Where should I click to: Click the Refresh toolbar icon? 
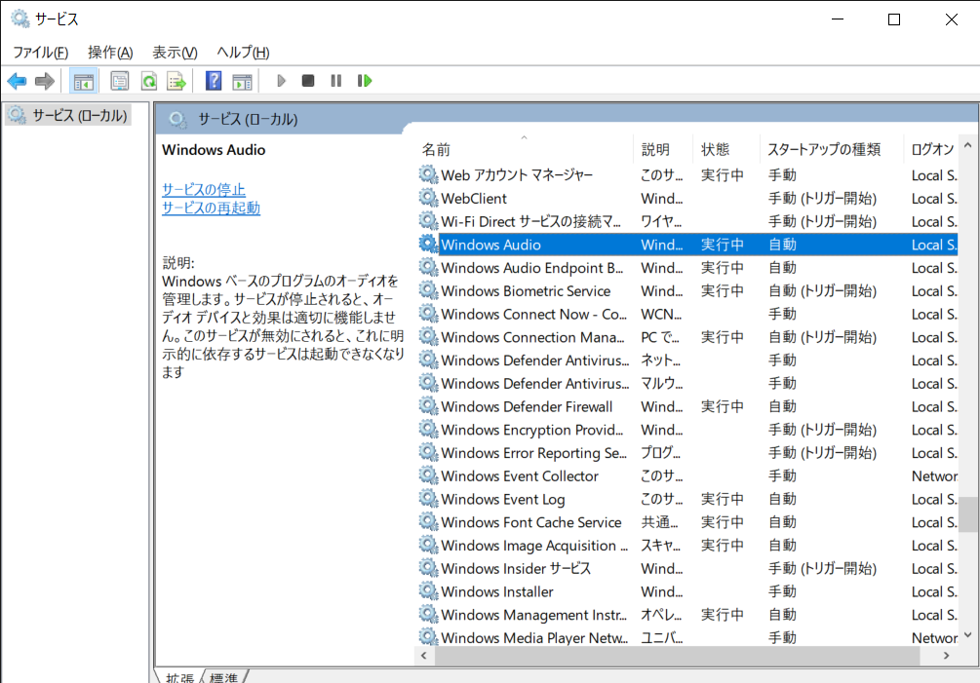(149, 81)
